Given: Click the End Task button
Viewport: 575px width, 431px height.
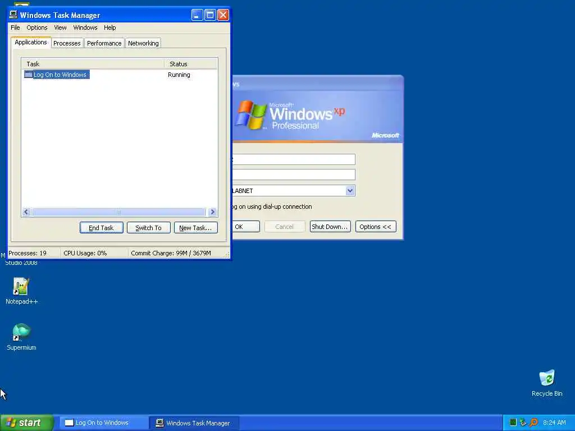Looking at the screenshot, I should [101, 228].
